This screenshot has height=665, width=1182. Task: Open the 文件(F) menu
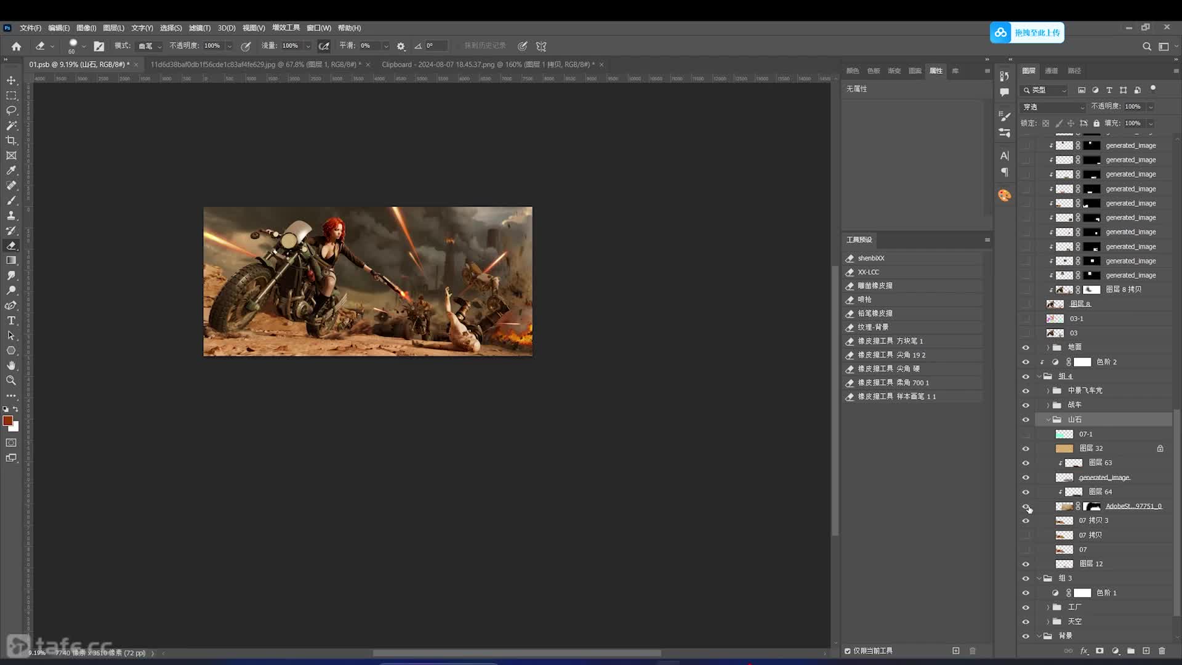coord(30,28)
